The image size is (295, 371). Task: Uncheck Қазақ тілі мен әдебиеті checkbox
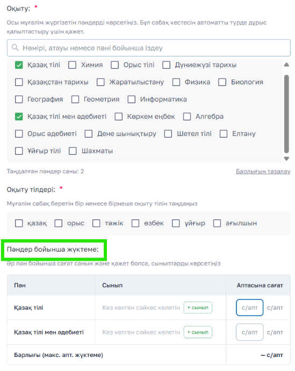tap(19, 117)
